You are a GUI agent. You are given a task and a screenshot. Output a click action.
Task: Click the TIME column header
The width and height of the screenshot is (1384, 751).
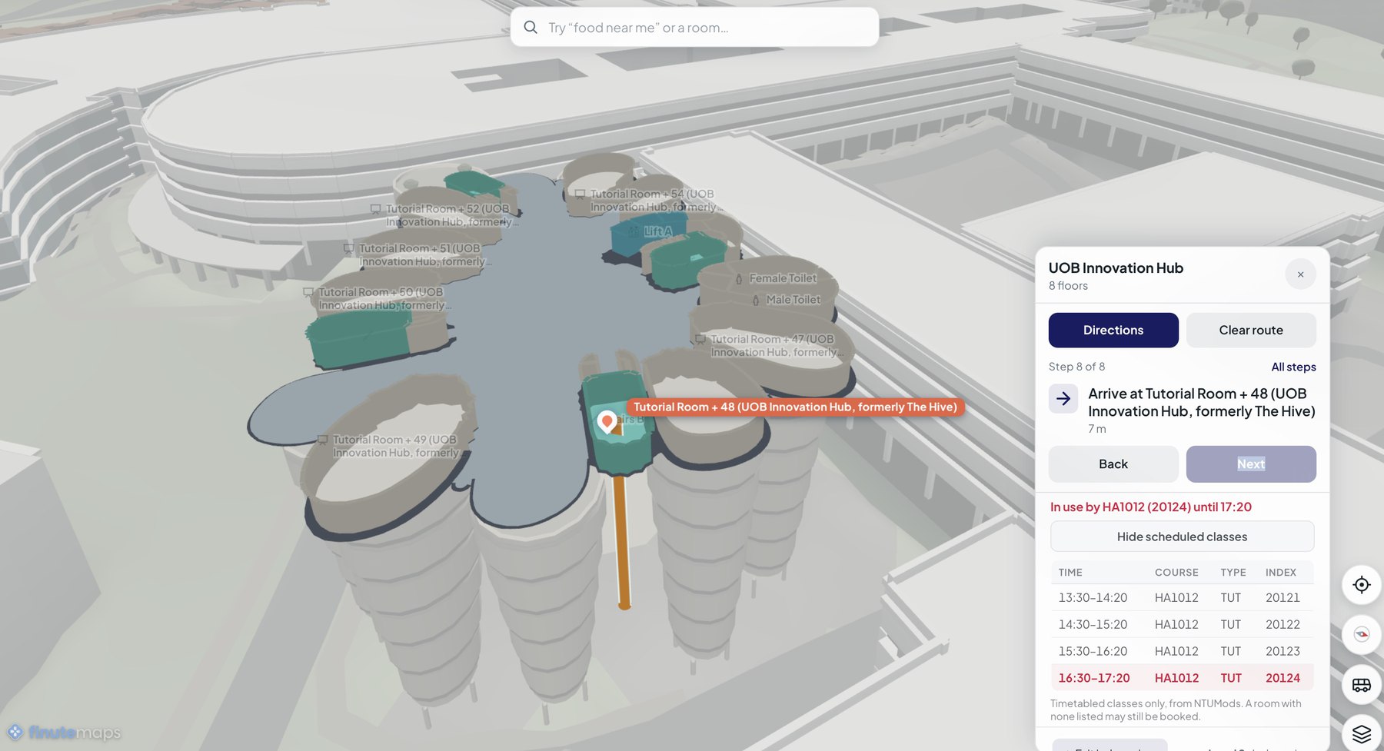(1070, 572)
